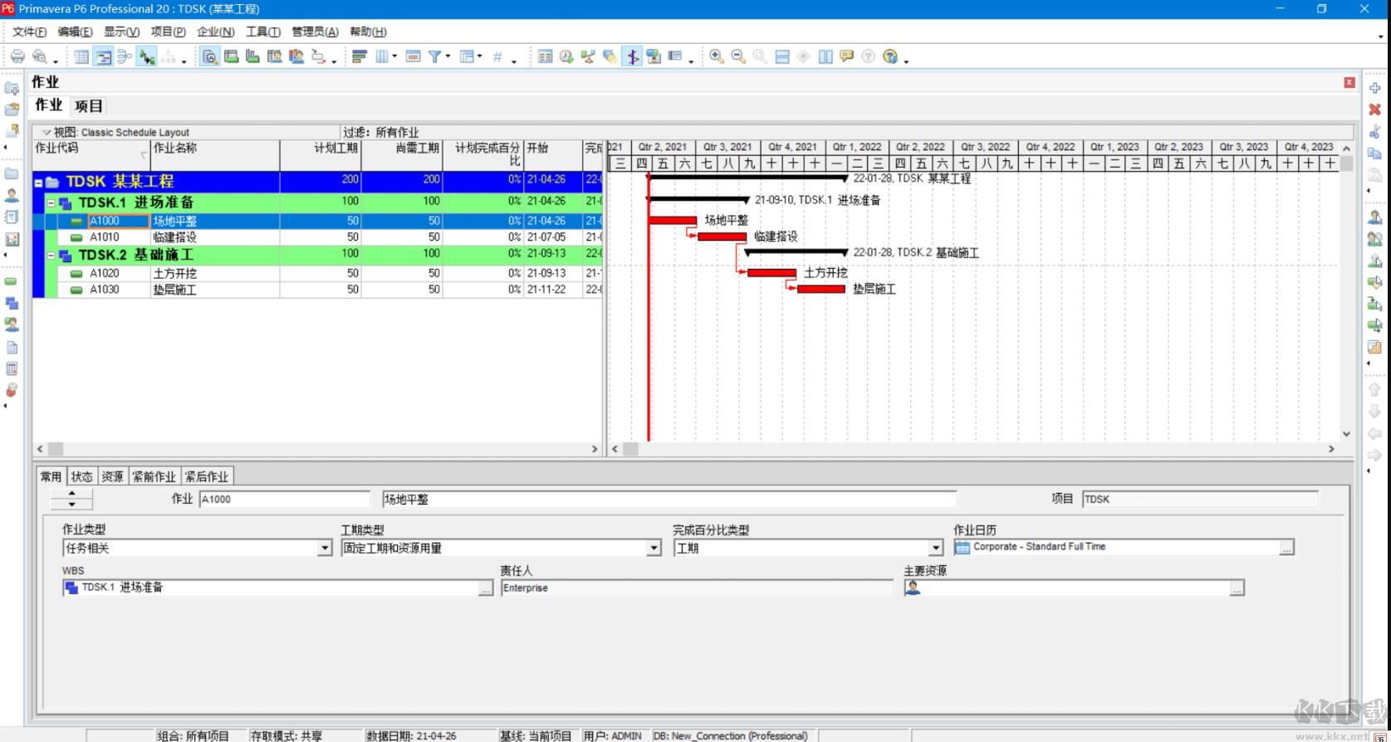
Task: Open the 管理员(A) menu
Action: 315,32
